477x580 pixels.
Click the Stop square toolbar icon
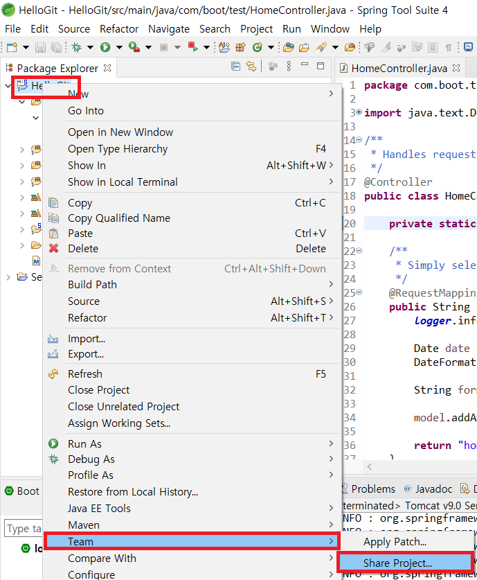(163, 47)
